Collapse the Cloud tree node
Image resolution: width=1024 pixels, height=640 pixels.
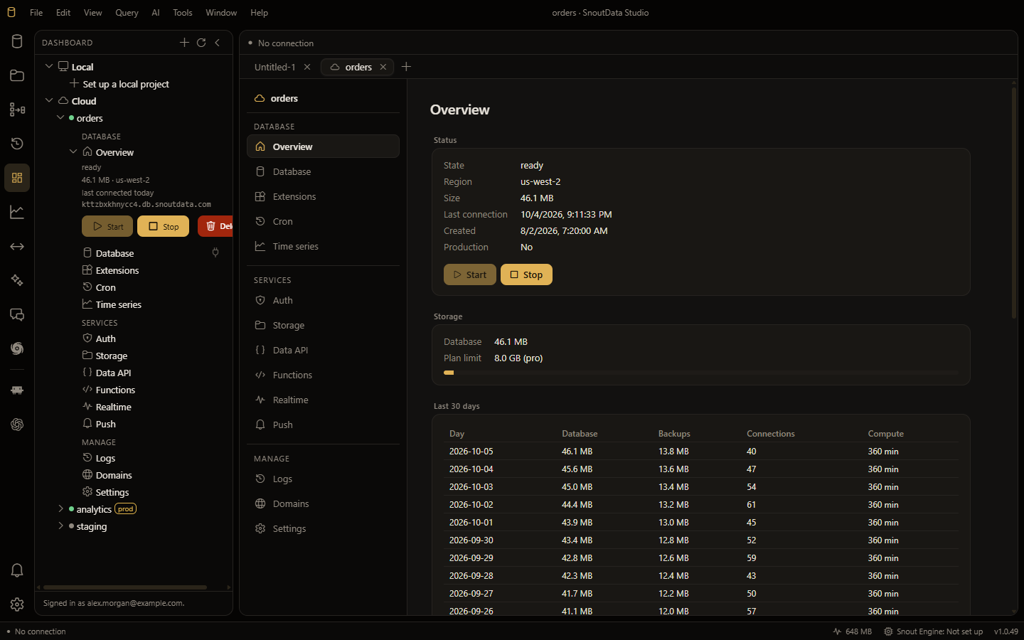click(x=49, y=100)
